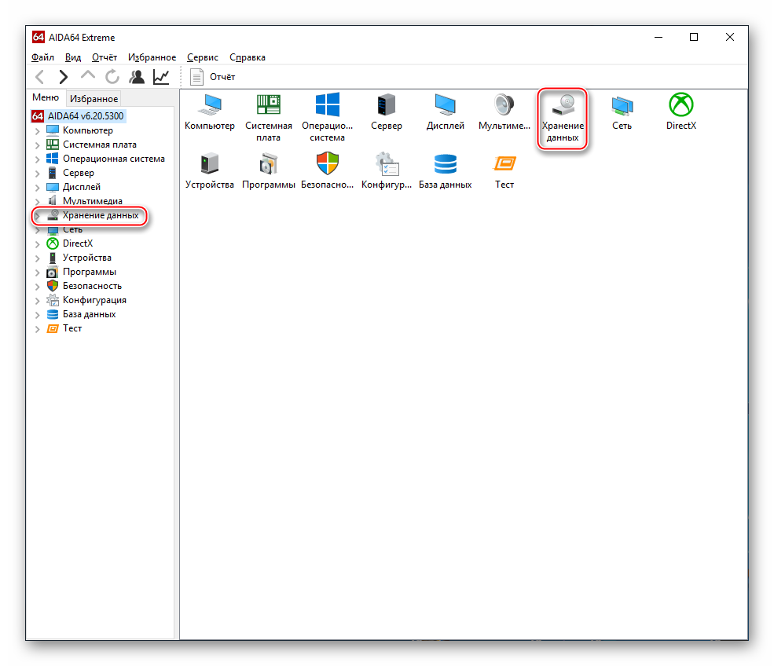The height and width of the screenshot is (666, 774).
Task: Open the Дисплей monitor icon in main pane
Action: pos(446,112)
